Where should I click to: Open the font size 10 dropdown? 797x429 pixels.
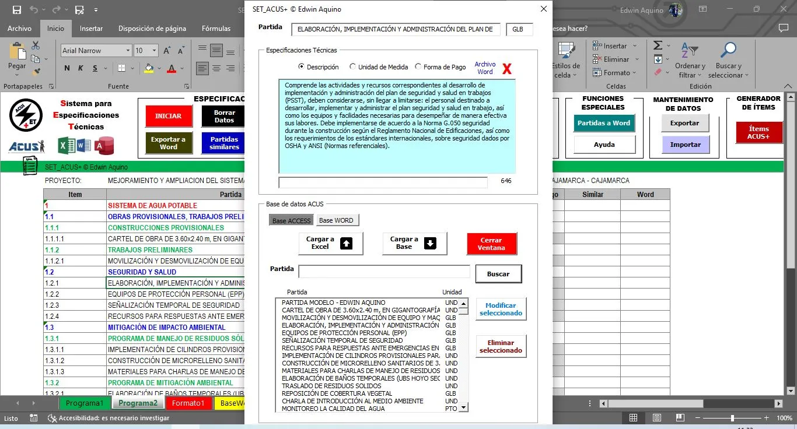pos(154,51)
